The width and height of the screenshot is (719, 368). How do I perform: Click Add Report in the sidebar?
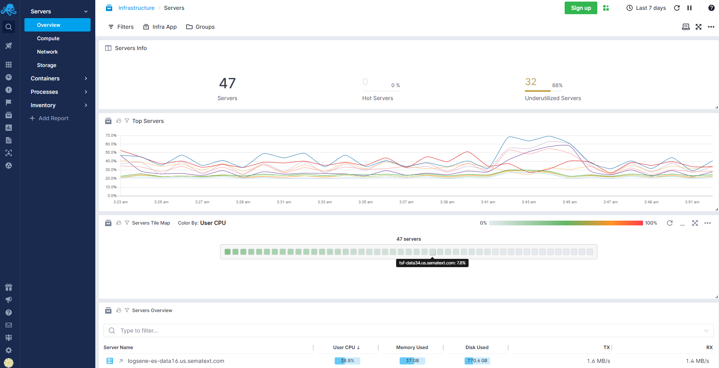point(49,118)
